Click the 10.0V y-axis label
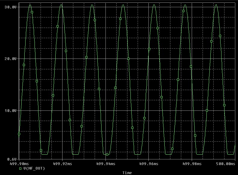Image resolution: width=238 pixels, height=175 pixels. pyautogui.click(x=11, y=111)
